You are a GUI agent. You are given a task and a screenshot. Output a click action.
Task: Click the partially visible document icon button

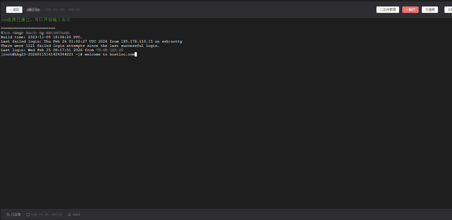click(x=449, y=10)
